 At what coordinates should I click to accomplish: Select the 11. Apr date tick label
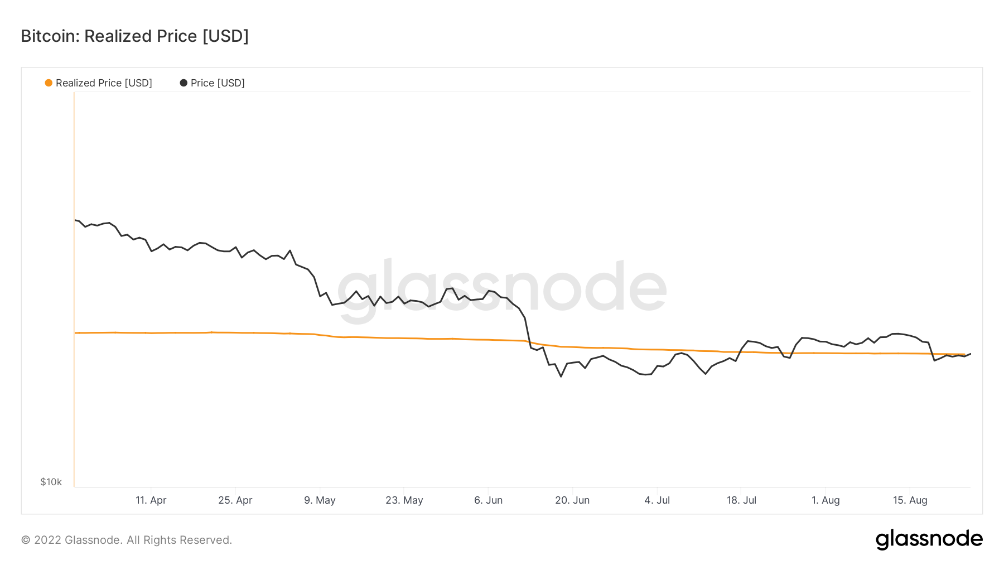(x=151, y=500)
